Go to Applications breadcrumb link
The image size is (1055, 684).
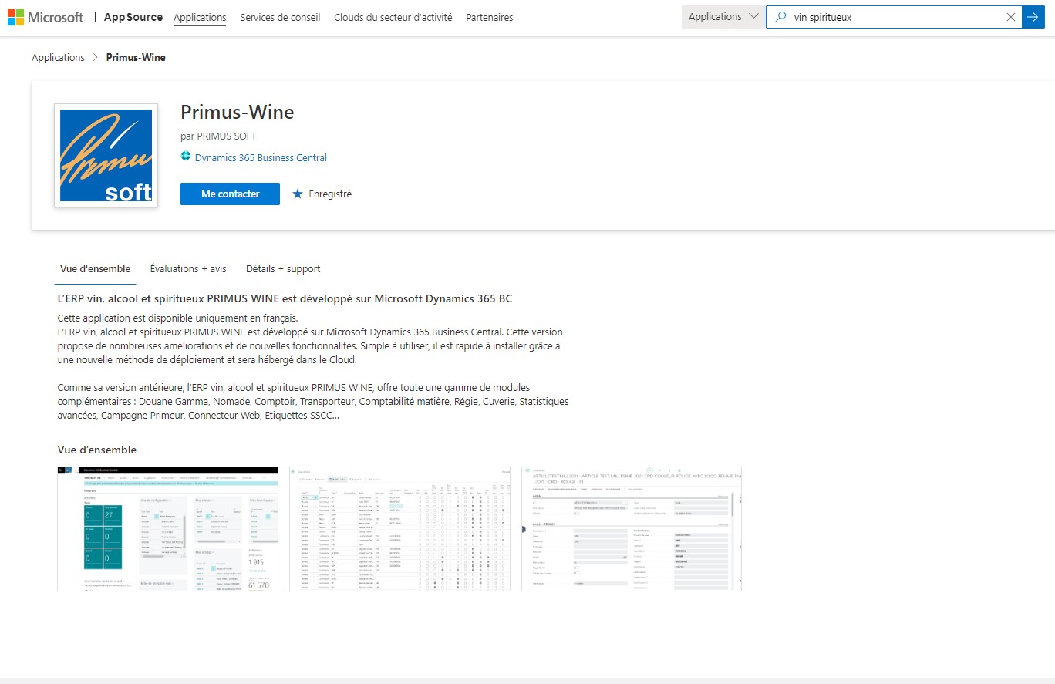(58, 57)
